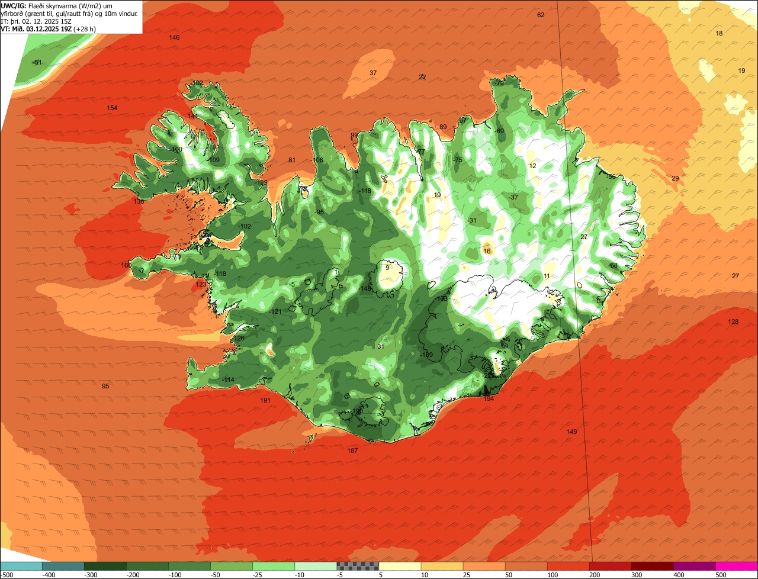Click the map value 191

pos(265,401)
